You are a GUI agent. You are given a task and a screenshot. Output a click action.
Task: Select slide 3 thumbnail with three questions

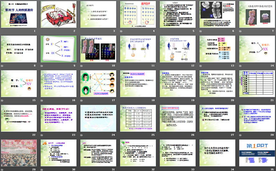click(x=98, y=14)
